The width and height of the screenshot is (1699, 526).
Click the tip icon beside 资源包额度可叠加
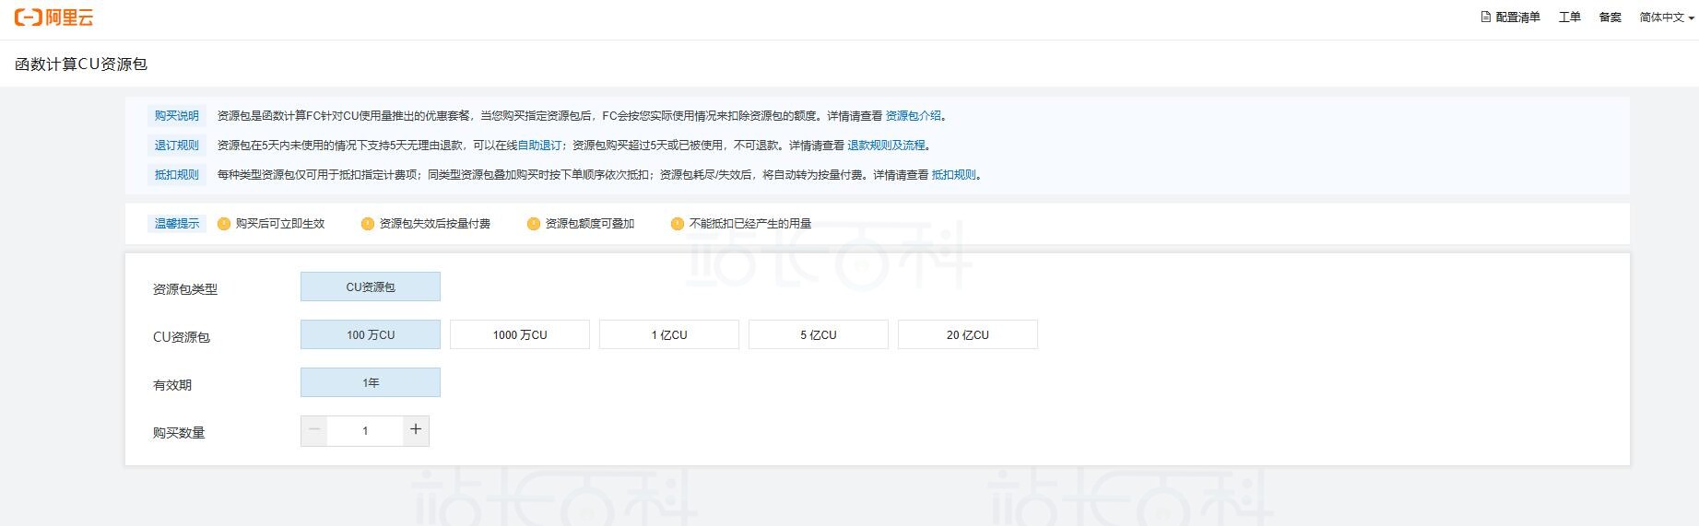[x=534, y=224]
